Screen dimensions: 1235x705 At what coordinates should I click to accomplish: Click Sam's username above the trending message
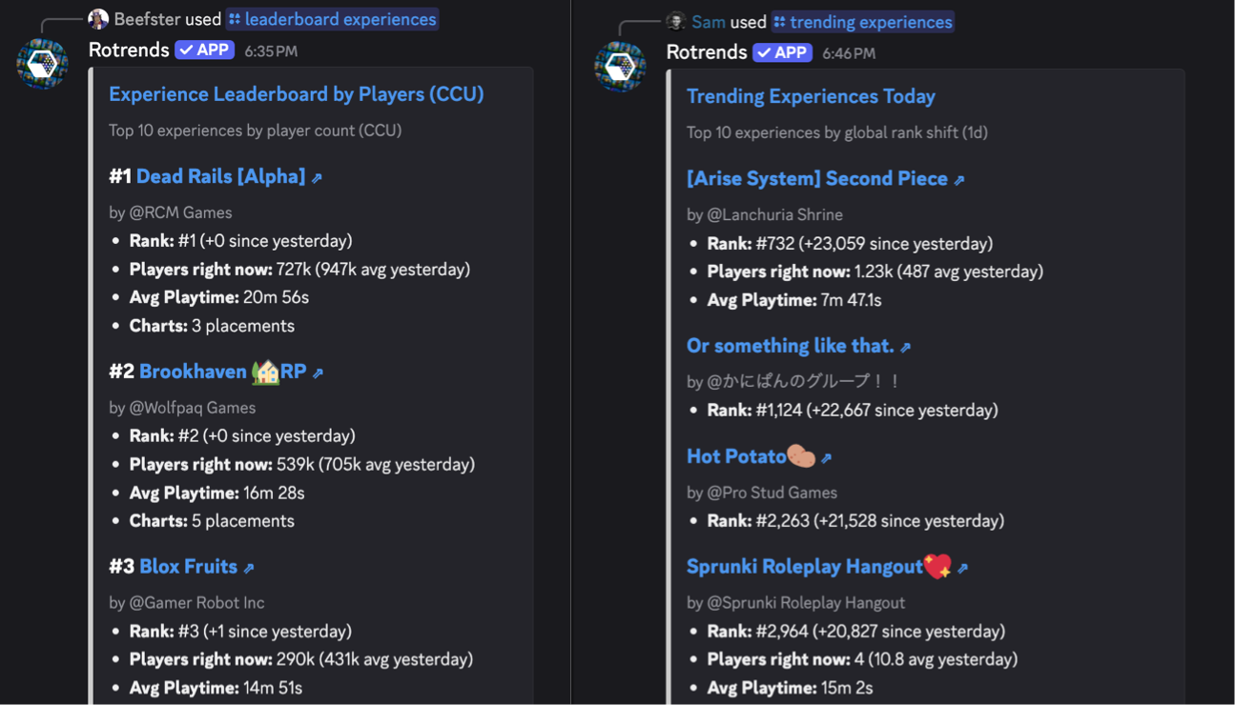point(708,20)
